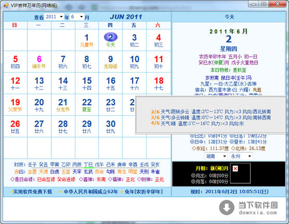Click the 星期四 weekday label

229,49
